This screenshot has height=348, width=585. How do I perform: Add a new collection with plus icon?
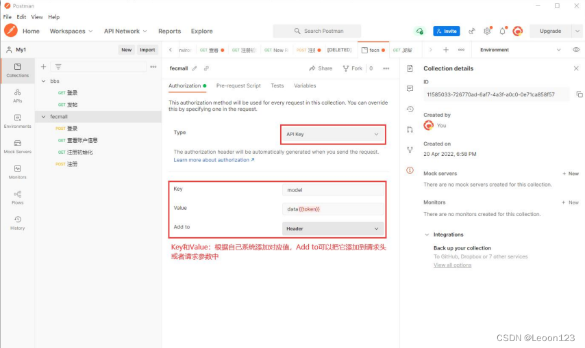43,66
